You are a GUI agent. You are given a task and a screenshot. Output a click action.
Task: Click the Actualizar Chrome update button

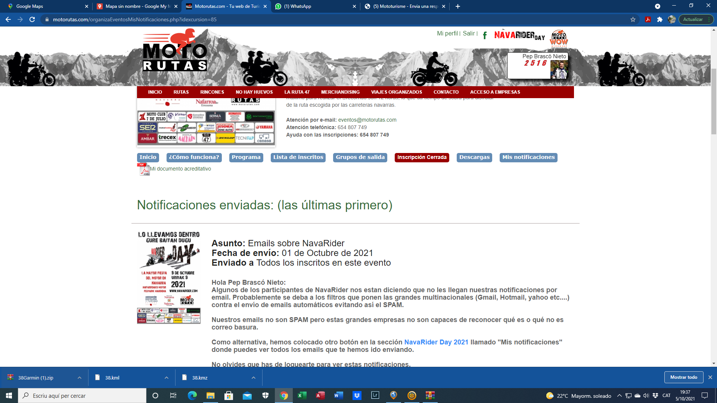click(x=693, y=19)
